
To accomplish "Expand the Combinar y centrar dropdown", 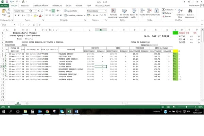I will [84, 15].
